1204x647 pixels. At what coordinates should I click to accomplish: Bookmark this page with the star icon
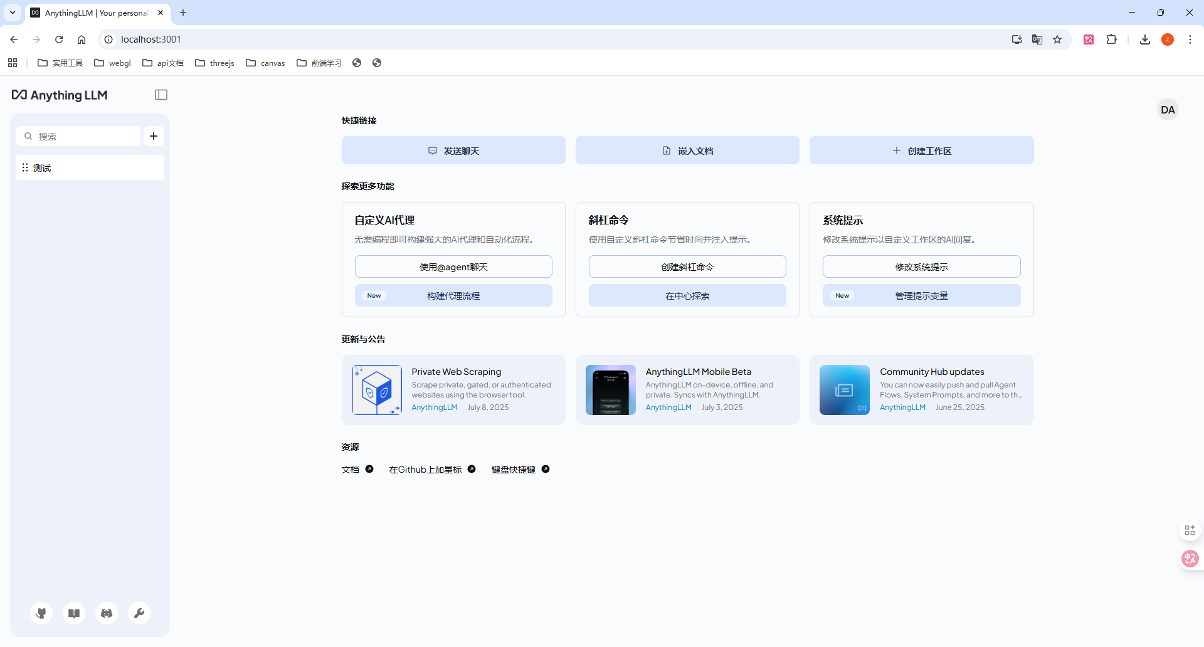(1057, 39)
